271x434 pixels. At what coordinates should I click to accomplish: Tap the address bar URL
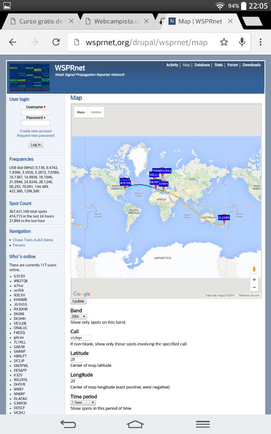pyautogui.click(x=147, y=43)
